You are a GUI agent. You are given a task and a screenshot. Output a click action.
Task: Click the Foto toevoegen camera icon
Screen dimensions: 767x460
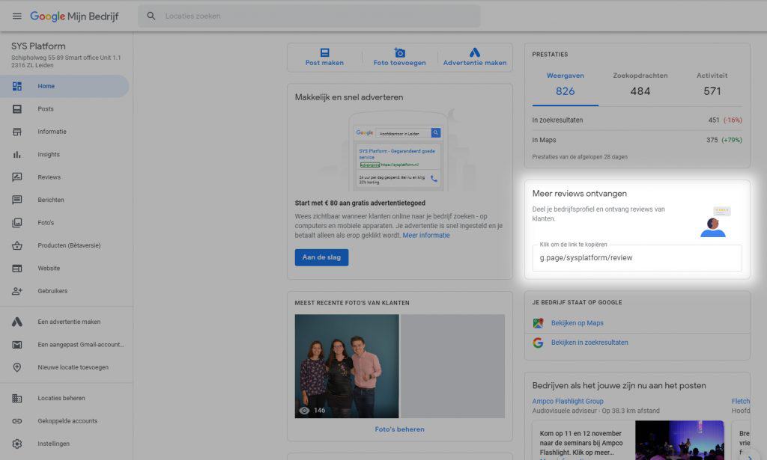[400, 52]
